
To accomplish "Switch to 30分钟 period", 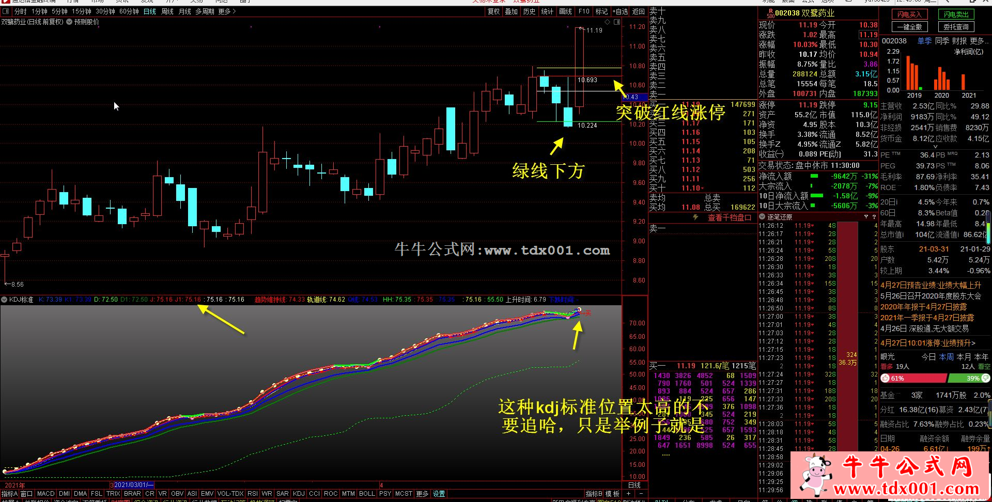I will 105,11.
